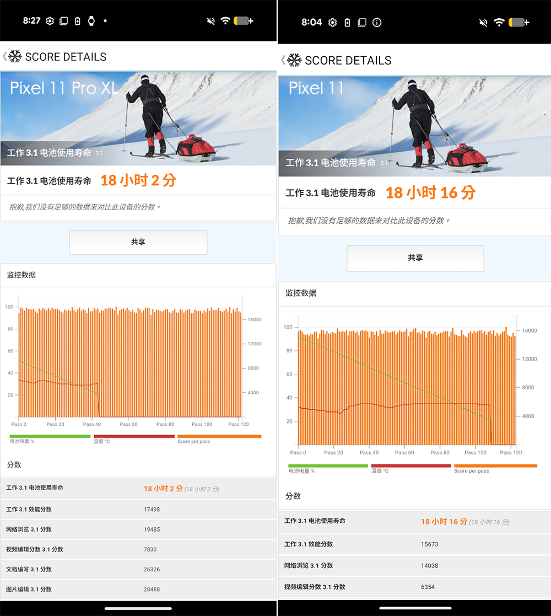Viewport: 551px width, 616px height.
Task: Tap 电池使用寿命 row in Pixel 11 scores table
Action: pyautogui.click(x=414, y=521)
